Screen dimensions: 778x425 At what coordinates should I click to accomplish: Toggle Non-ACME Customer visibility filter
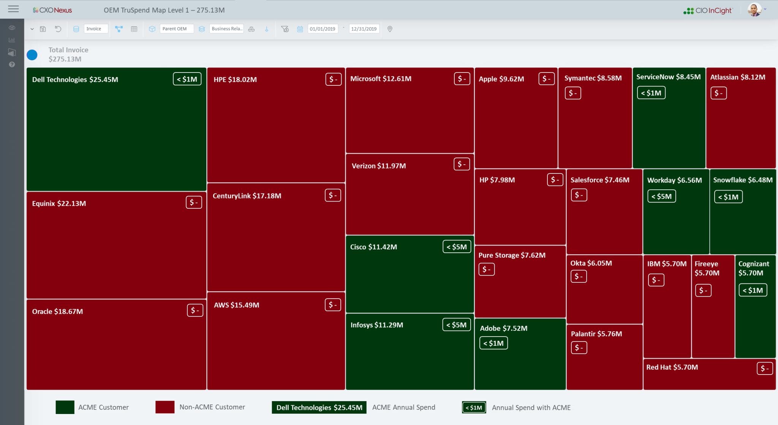[164, 407]
